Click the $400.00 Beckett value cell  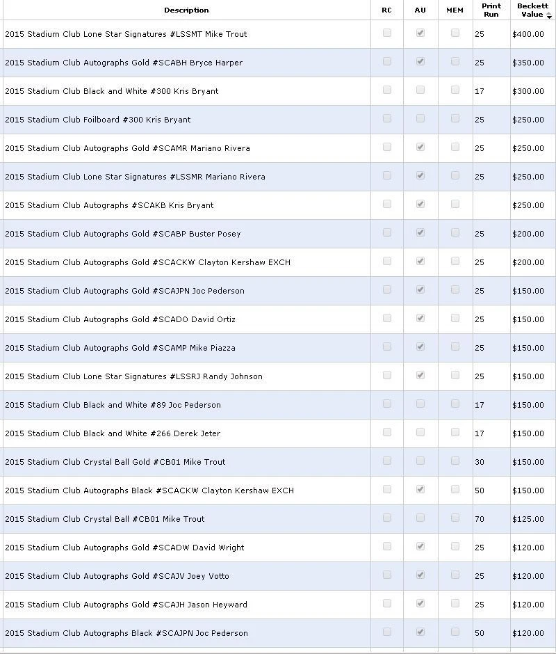tap(528, 34)
